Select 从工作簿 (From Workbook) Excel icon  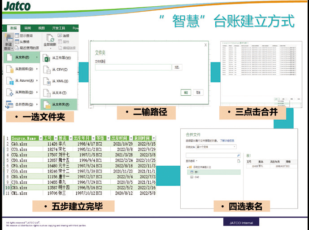[46, 58]
